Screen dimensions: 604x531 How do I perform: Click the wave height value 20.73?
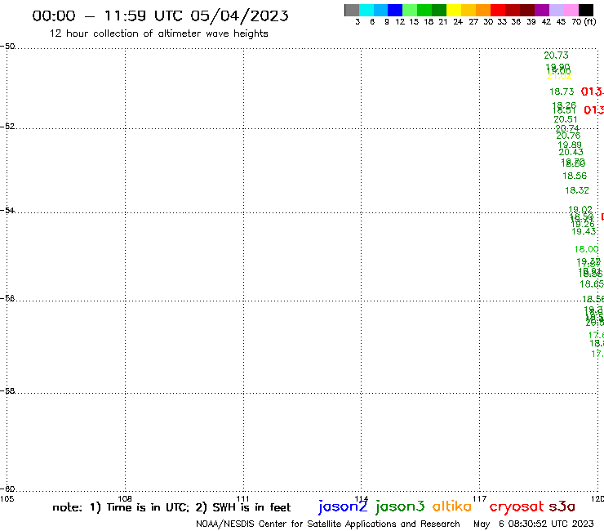click(x=556, y=56)
